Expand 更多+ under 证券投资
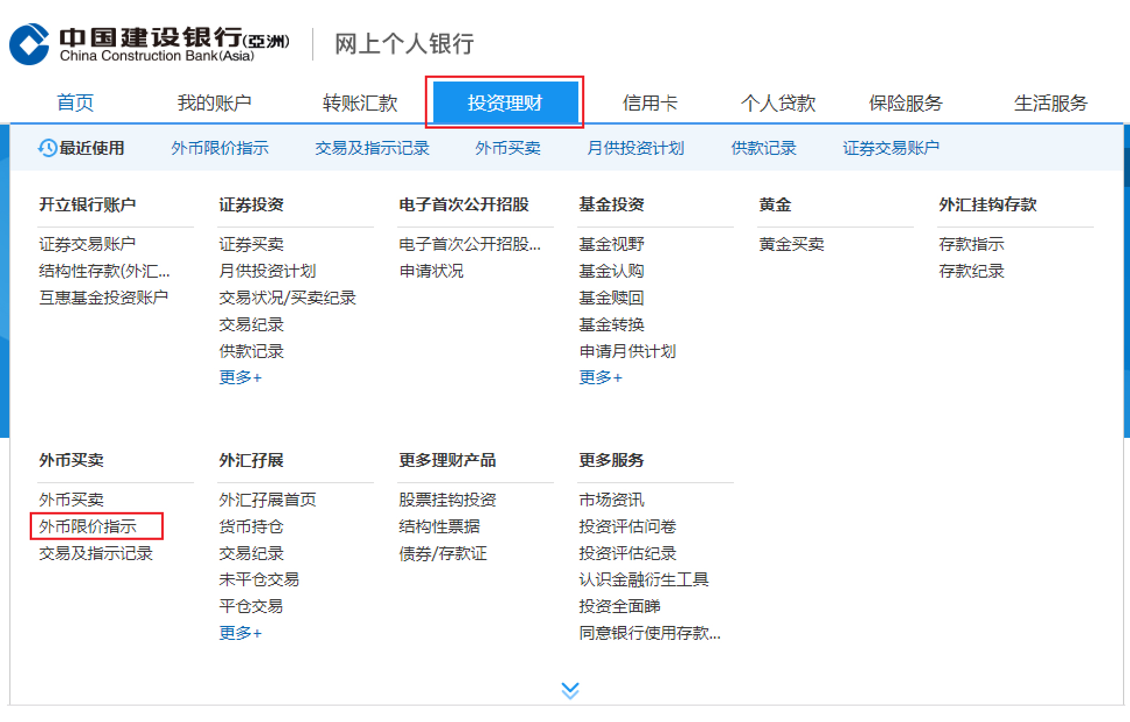 click(x=241, y=377)
